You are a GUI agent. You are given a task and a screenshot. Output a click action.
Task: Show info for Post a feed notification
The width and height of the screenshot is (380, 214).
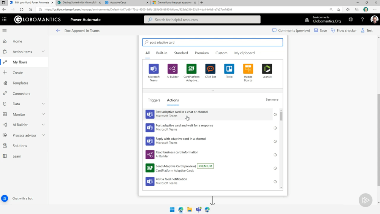[275, 182]
